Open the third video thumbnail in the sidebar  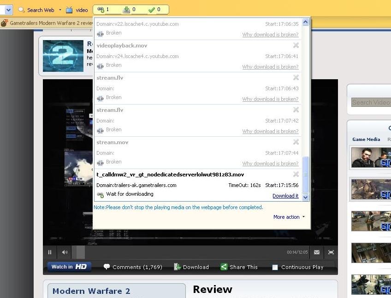click(371, 221)
